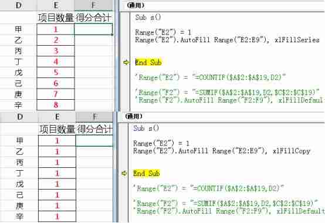Screen dimensions: 325x223
Task: Select the value 1 next to 甲 in bottom spreadsheet
Action: point(57,141)
